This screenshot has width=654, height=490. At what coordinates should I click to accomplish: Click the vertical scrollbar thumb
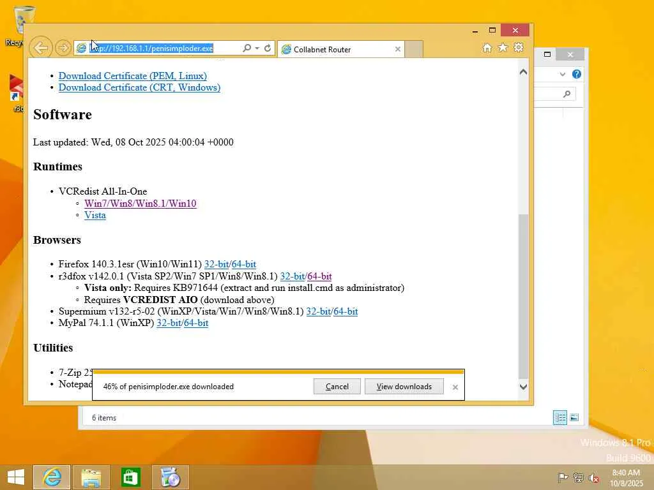(524, 296)
